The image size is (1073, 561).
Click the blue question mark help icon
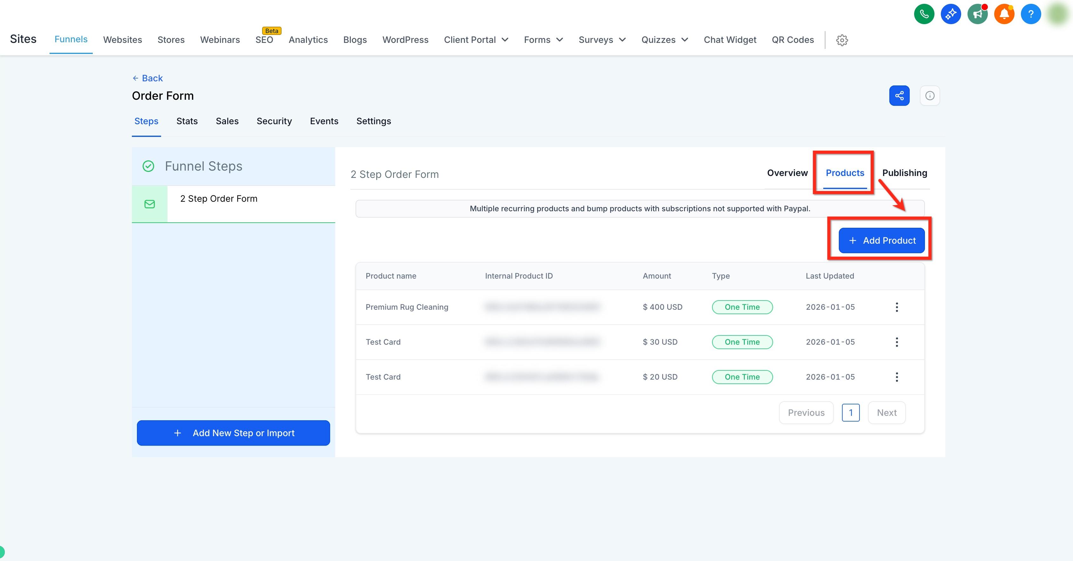click(1030, 14)
